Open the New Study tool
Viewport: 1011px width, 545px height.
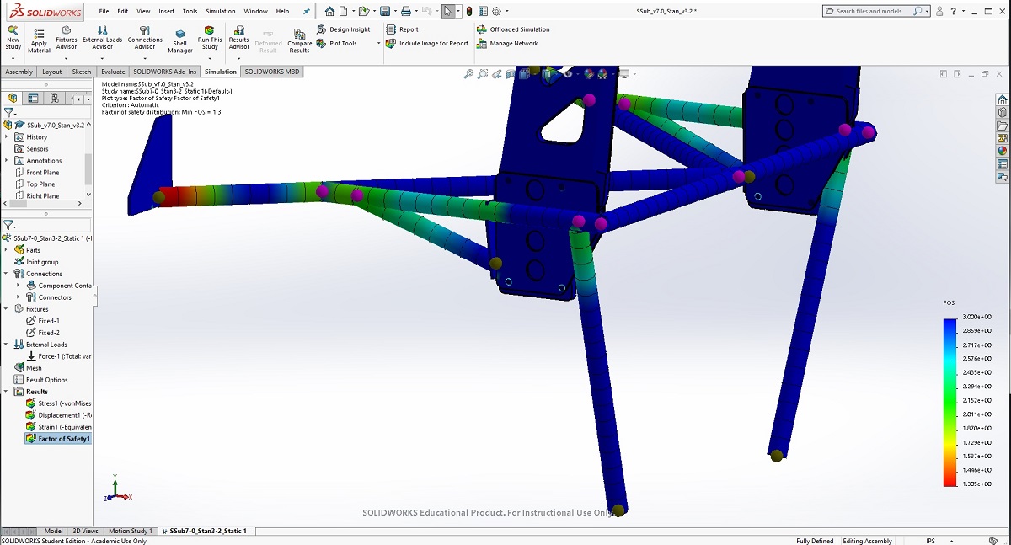pyautogui.click(x=13, y=39)
